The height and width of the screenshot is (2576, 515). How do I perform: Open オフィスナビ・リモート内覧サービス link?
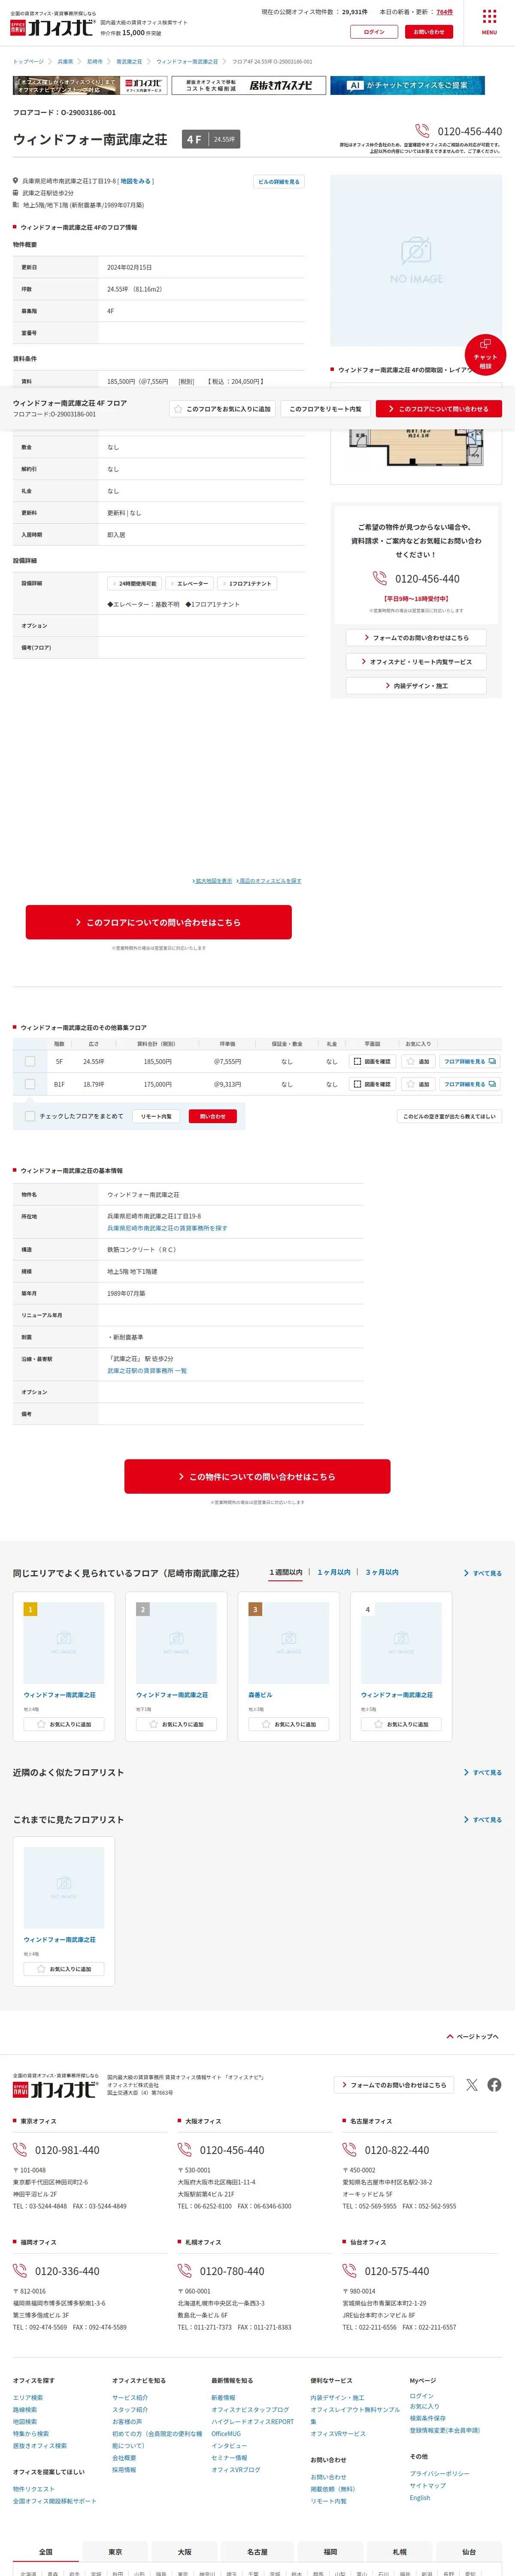coord(416,661)
